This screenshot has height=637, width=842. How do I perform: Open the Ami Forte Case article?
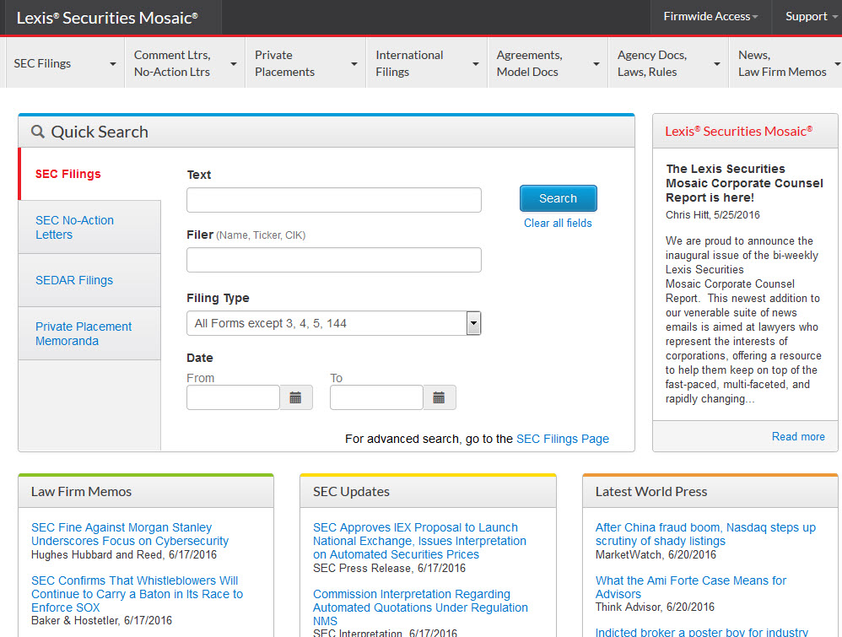(691, 587)
